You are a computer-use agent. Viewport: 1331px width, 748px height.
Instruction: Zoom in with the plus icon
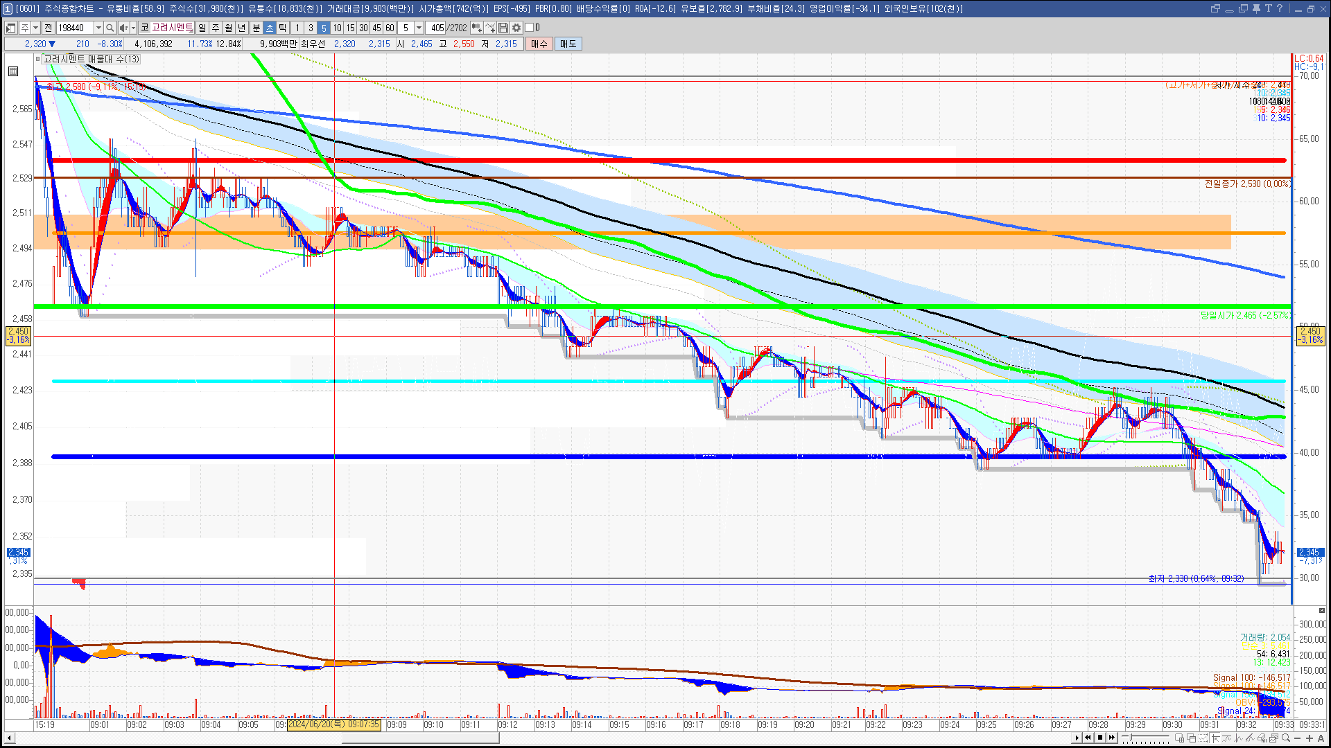1310,738
